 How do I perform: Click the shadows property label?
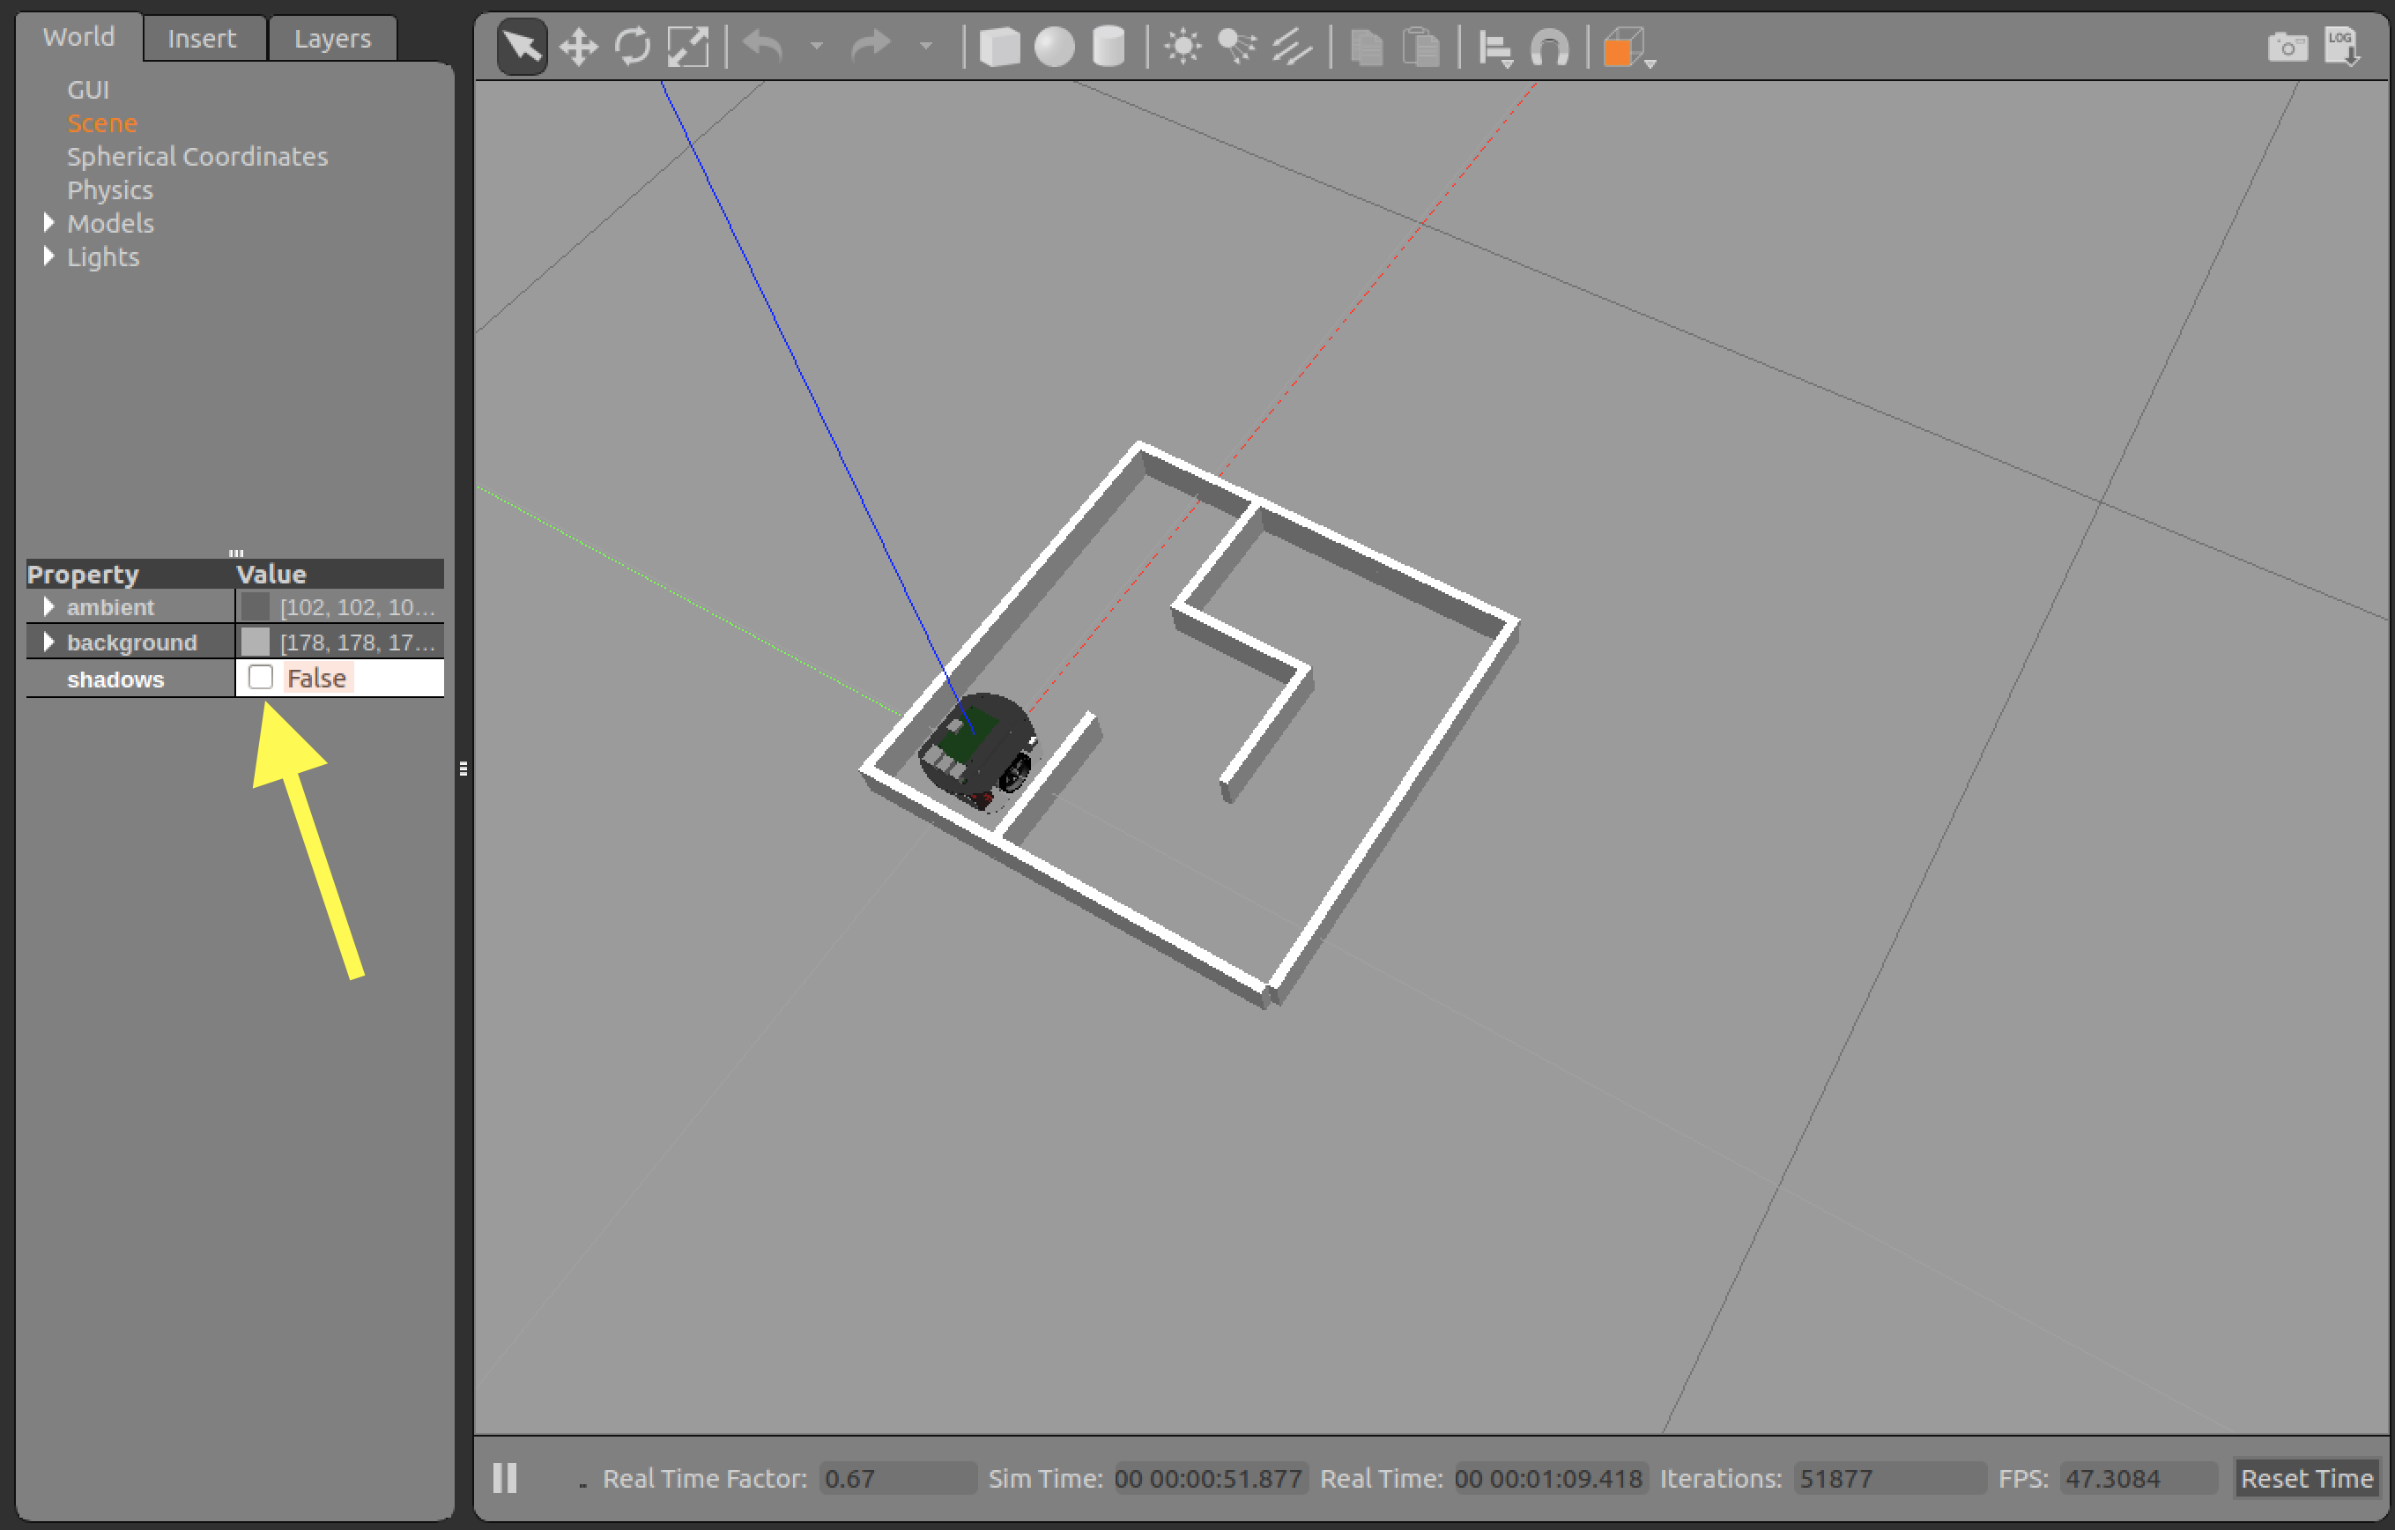point(115,680)
